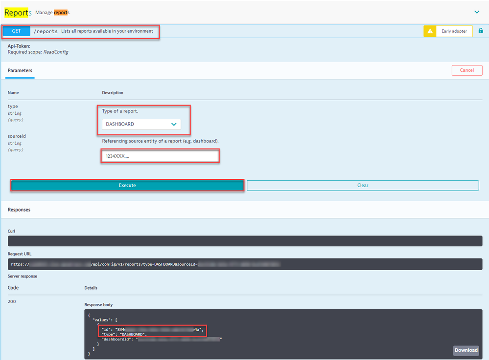489x360 pixels.
Task: Download the response body
Action: pos(466,350)
